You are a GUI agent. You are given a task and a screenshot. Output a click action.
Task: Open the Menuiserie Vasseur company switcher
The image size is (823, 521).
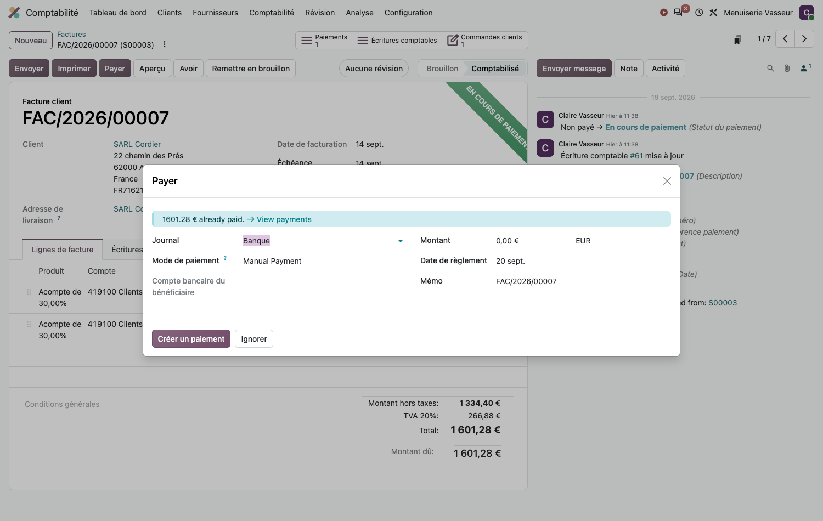(x=758, y=13)
